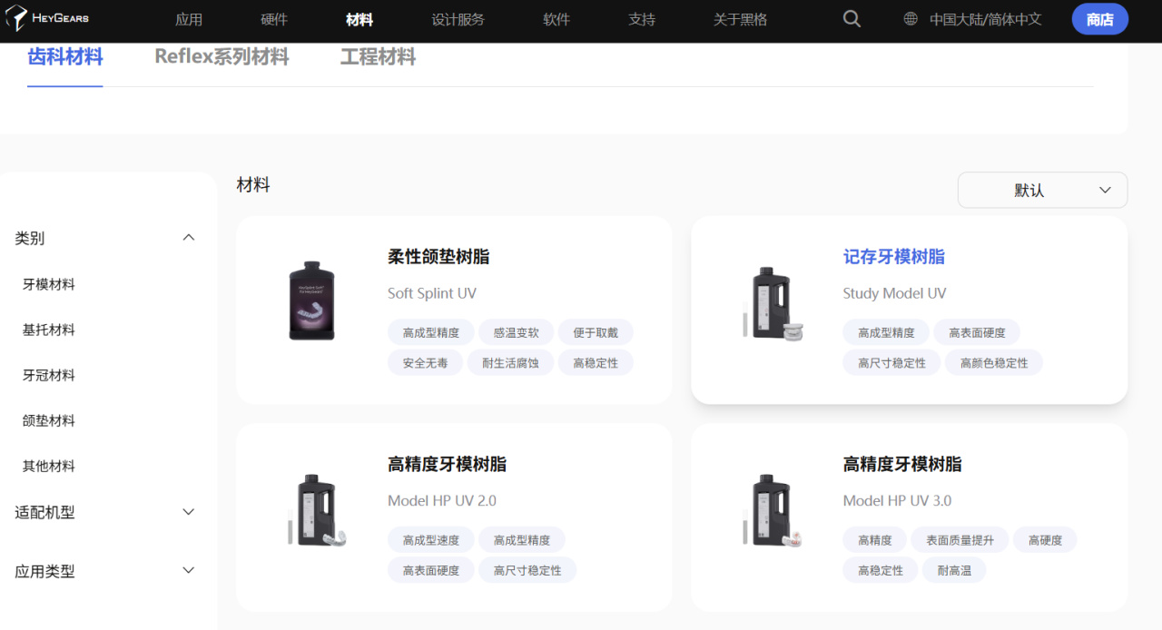The image size is (1162, 630).
Task: Click the 商店 button
Action: click(x=1100, y=19)
